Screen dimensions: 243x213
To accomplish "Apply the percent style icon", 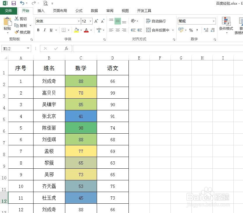I will pyautogui.click(x=191, y=30).
